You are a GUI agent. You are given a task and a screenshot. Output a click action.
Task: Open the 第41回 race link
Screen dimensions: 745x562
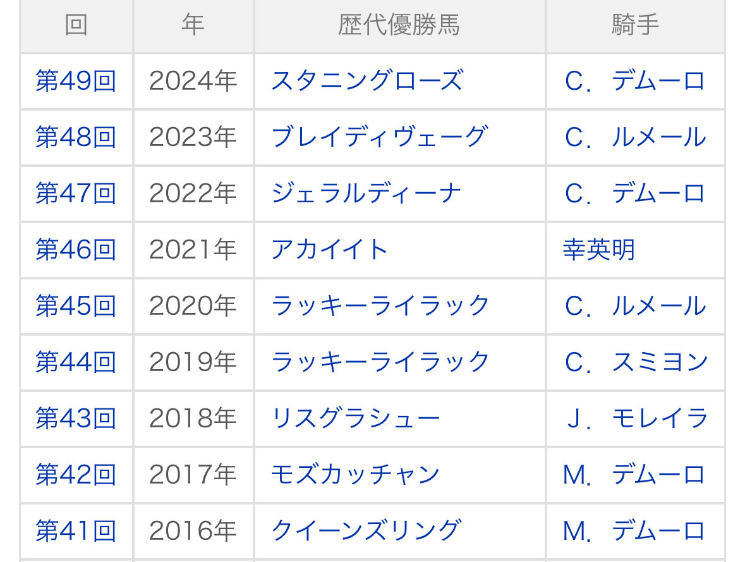click(x=76, y=530)
